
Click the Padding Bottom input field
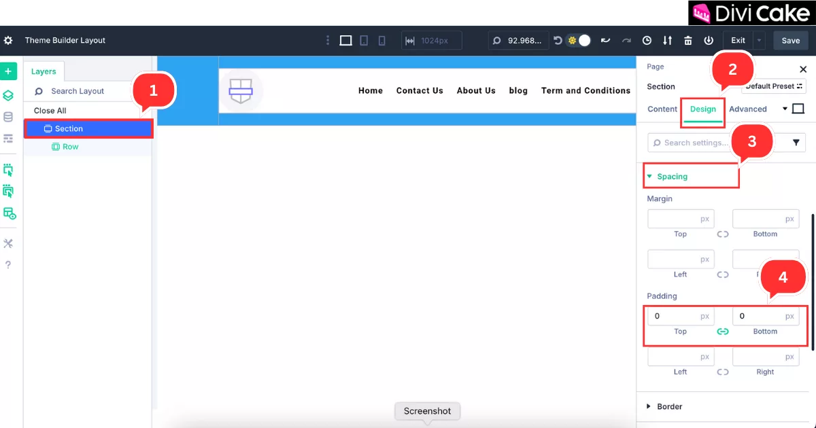pyautogui.click(x=765, y=316)
